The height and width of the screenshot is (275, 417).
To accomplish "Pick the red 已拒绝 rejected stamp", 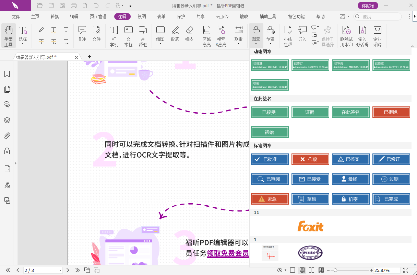I will (x=391, y=112).
